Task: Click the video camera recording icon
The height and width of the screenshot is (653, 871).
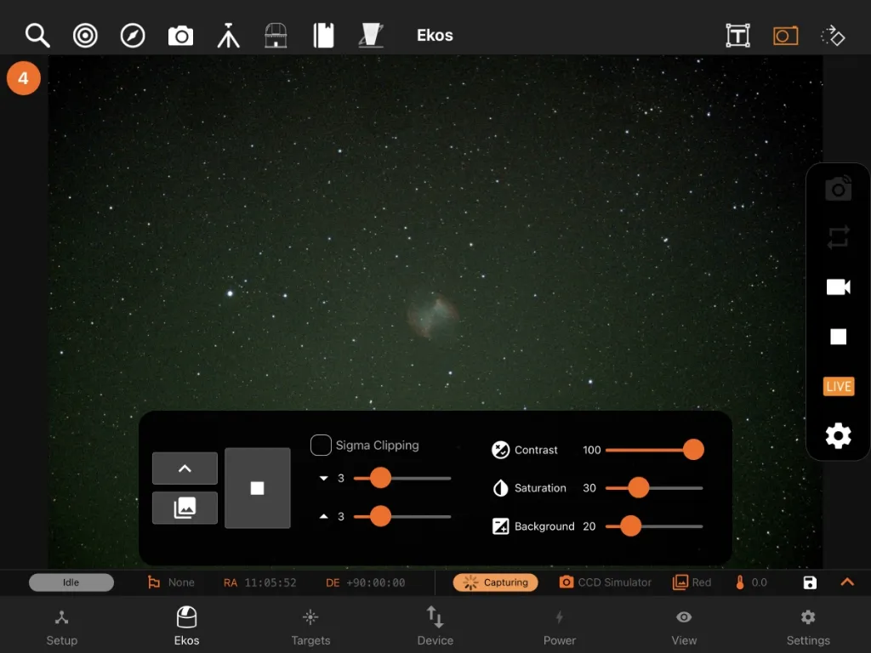Action: pos(838,287)
